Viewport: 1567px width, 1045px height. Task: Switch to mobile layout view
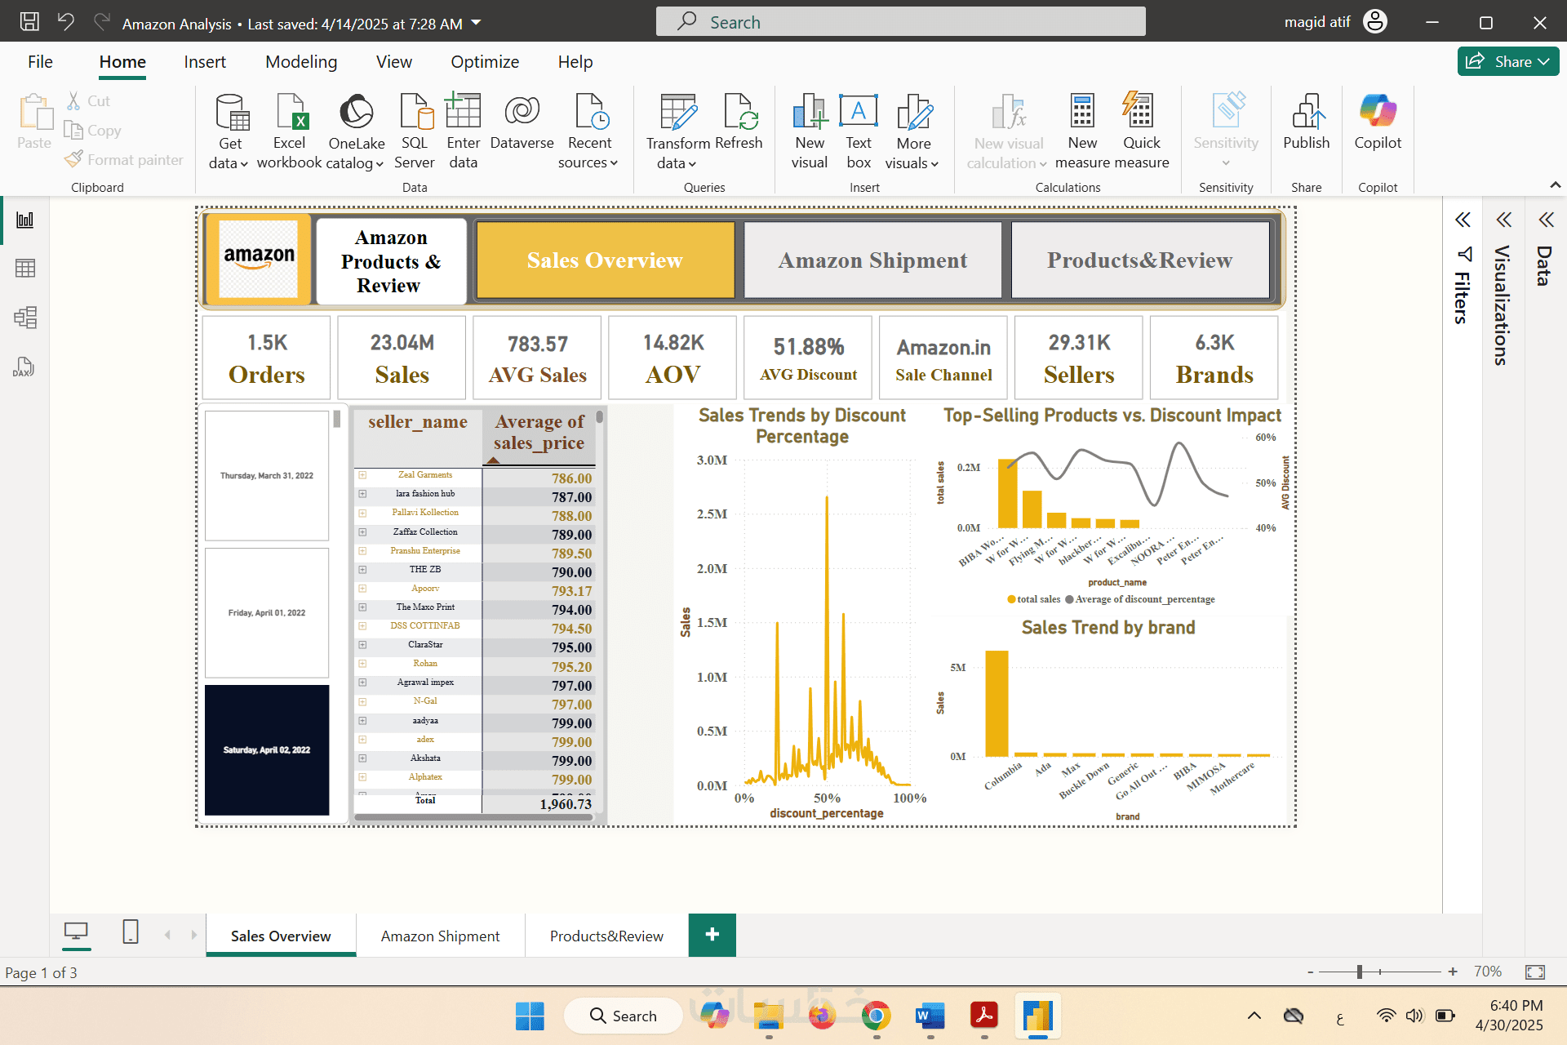click(x=131, y=932)
